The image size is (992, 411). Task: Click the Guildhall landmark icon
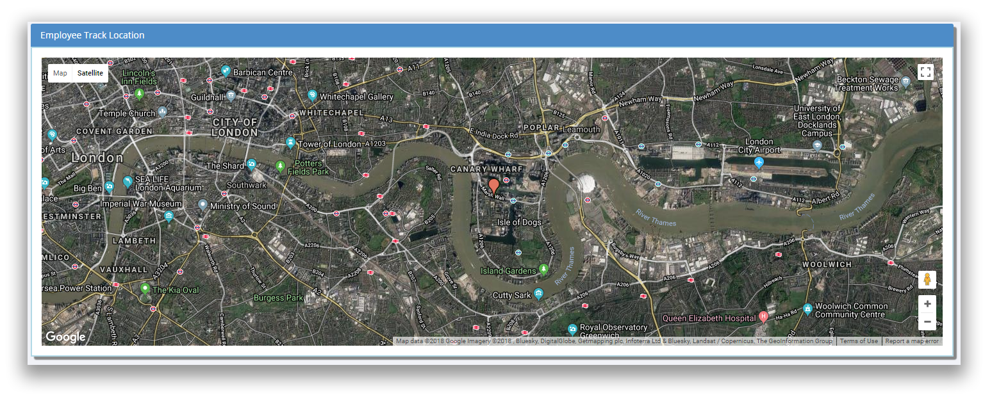click(231, 95)
